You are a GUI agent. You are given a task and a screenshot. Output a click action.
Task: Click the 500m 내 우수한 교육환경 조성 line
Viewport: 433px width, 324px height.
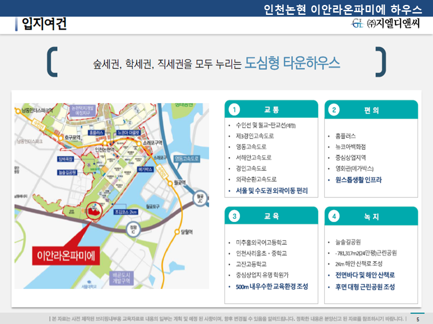[272, 287]
